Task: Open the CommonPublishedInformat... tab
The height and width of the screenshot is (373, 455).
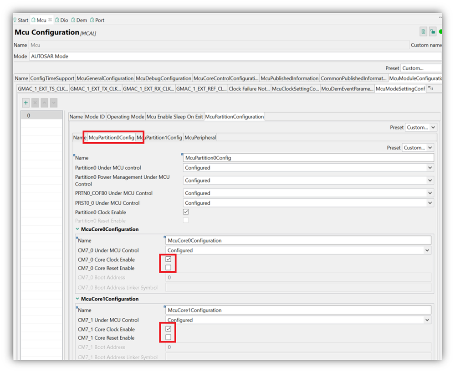Action: coord(353,78)
